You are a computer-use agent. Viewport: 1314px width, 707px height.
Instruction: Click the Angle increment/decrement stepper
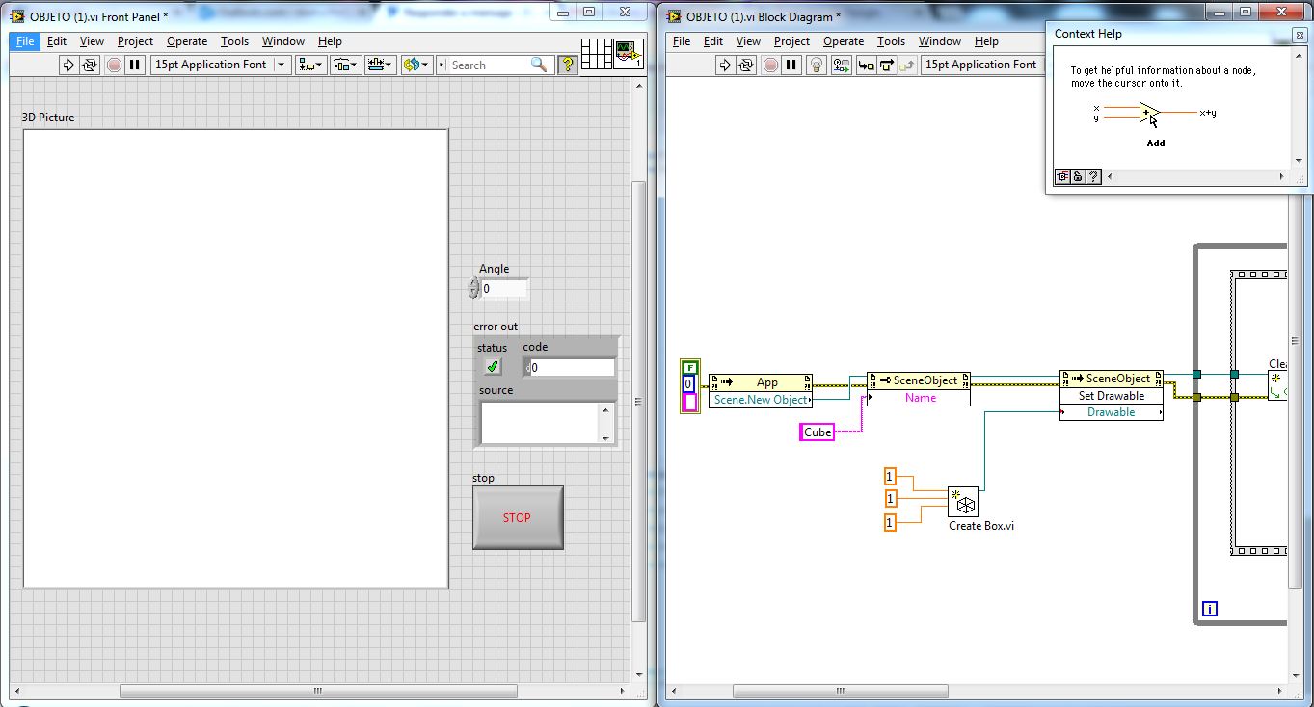473,288
